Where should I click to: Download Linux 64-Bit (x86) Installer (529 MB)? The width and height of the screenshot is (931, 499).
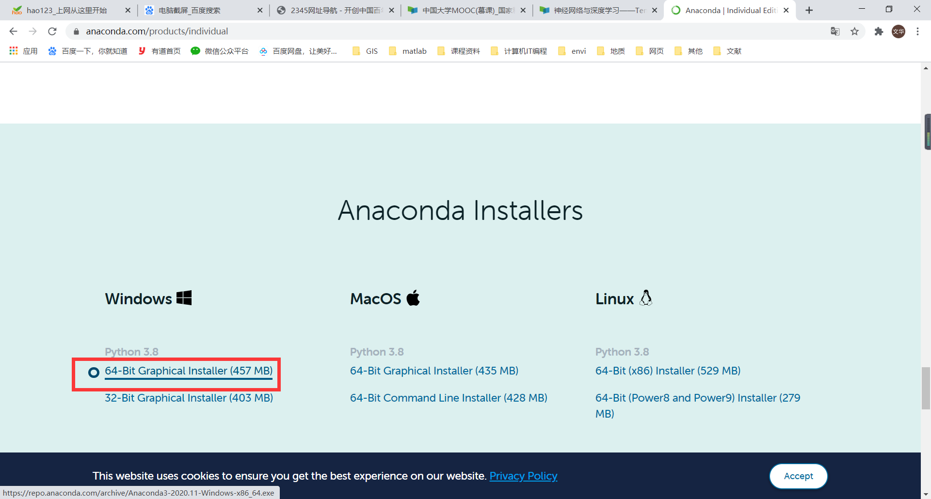(668, 371)
